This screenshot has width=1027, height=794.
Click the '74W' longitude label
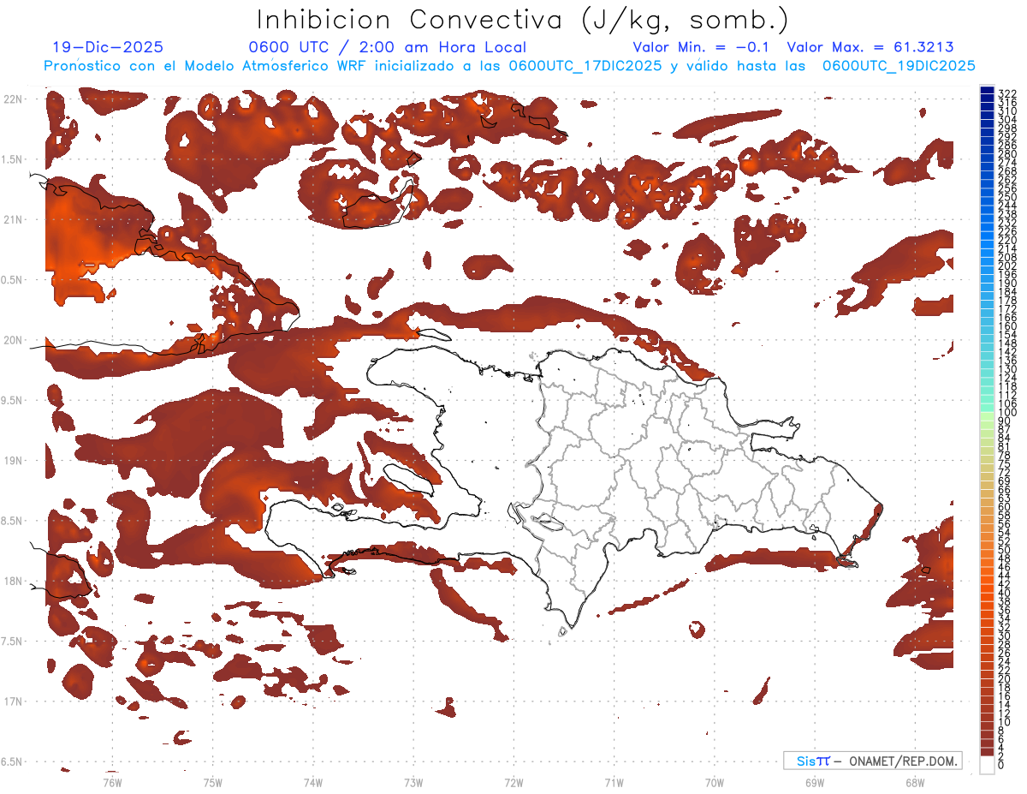pos(312,783)
